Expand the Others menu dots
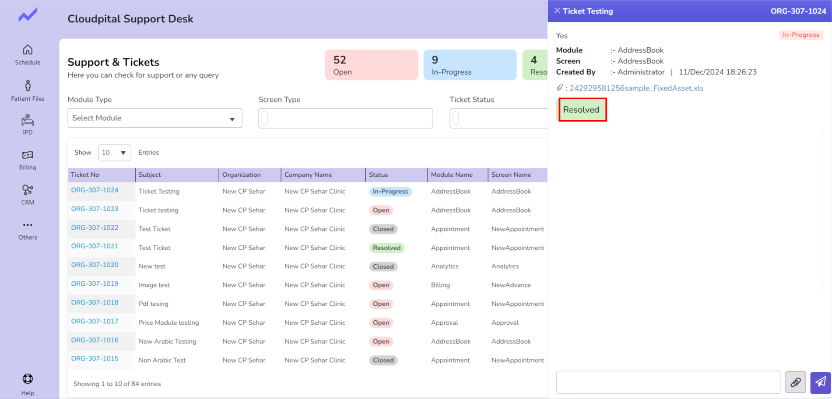Image resolution: width=832 pixels, height=399 pixels. 28,225
